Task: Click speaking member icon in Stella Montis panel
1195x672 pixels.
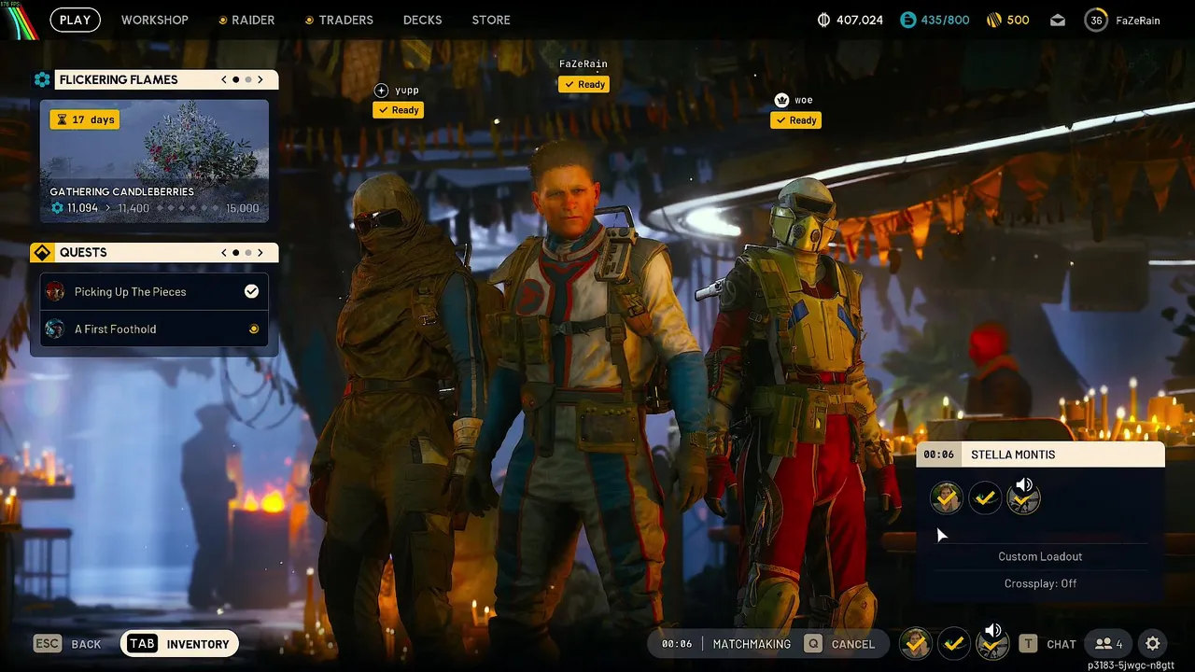Action: tap(1024, 497)
